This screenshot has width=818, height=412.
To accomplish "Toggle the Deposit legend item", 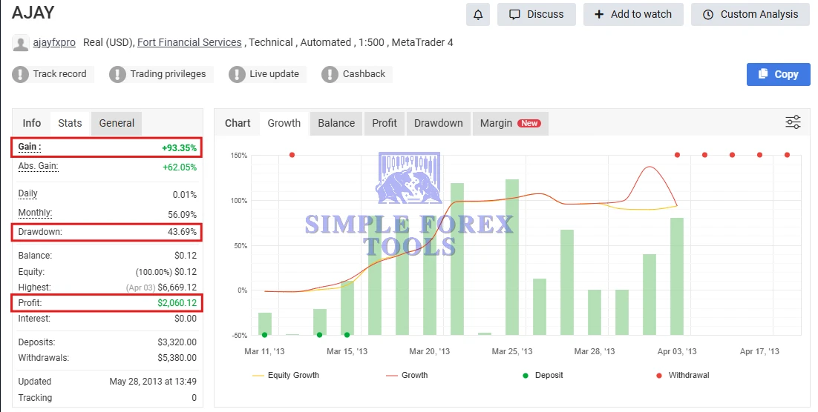I will (x=543, y=375).
